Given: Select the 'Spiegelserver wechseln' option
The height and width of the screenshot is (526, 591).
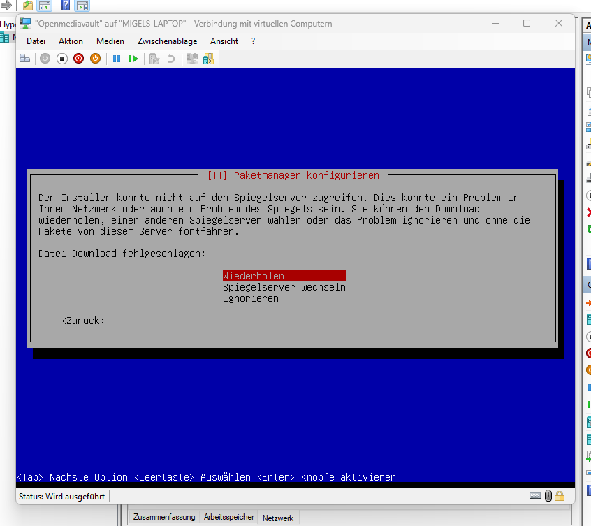Looking at the screenshot, I should tap(283, 286).
